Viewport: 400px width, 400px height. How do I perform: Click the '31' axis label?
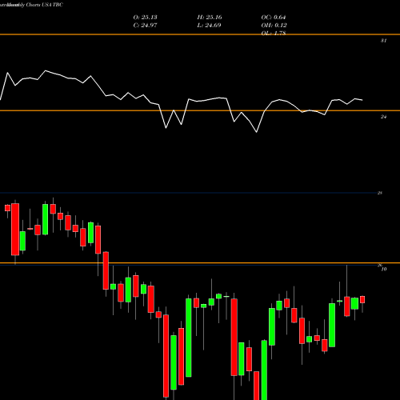click(x=383, y=41)
